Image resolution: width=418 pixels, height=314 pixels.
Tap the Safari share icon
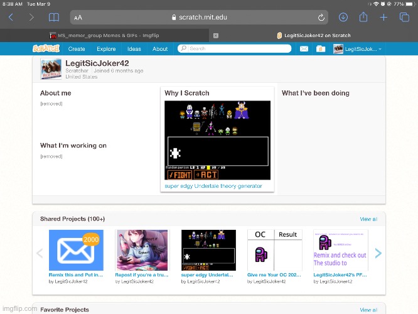pos(363,18)
